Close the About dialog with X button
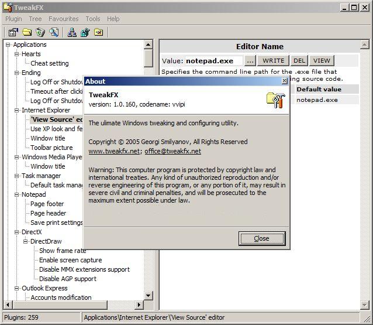 point(285,81)
